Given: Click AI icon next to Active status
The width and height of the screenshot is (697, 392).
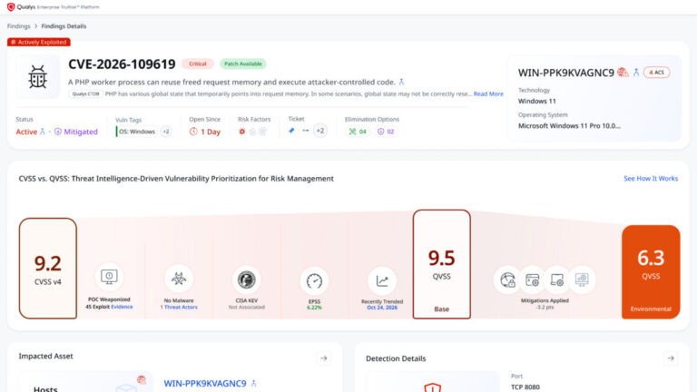Looking at the screenshot, I should point(43,132).
